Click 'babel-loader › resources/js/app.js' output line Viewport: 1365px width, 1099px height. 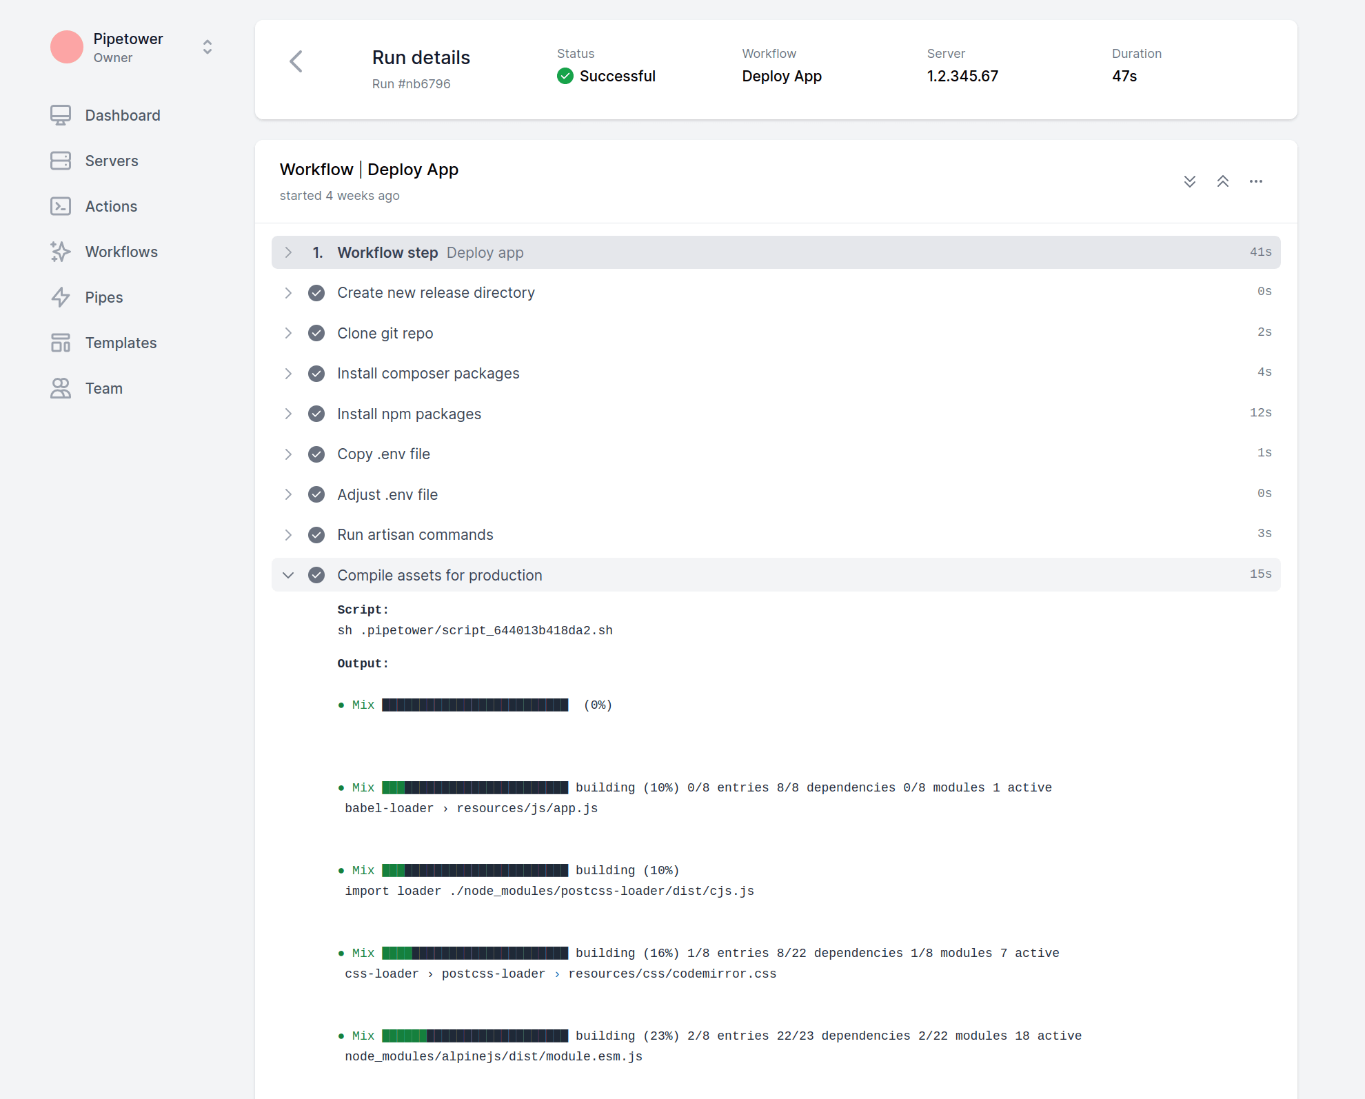point(472,808)
